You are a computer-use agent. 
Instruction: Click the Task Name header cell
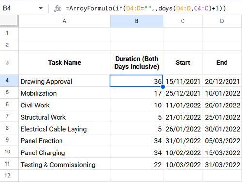tap(64, 62)
